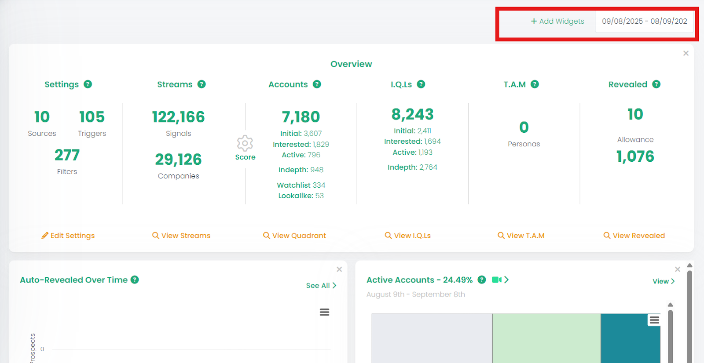This screenshot has height=363, width=704.
Task: Show T.A.M help tooltip icon
Action: [x=535, y=84]
